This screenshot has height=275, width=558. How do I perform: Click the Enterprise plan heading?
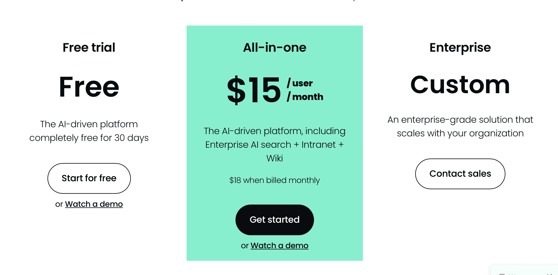tap(460, 47)
